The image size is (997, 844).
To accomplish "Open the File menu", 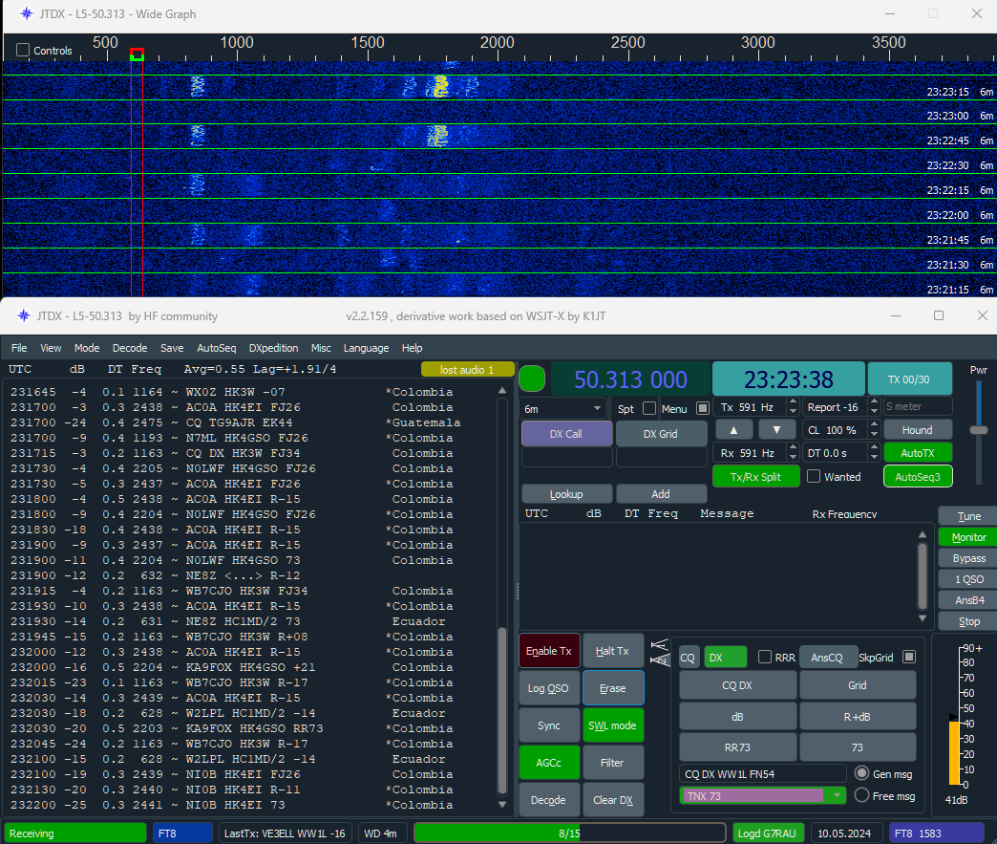I will tap(19, 348).
